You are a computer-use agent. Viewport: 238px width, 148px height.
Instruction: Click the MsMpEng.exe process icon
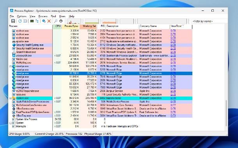pos(14,63)
